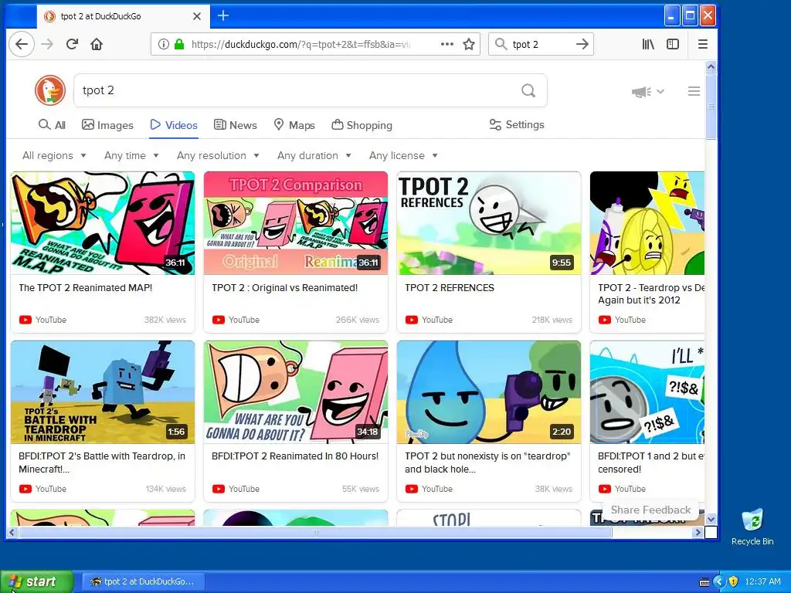Click the forward navigation arrow

click(47, 44)
